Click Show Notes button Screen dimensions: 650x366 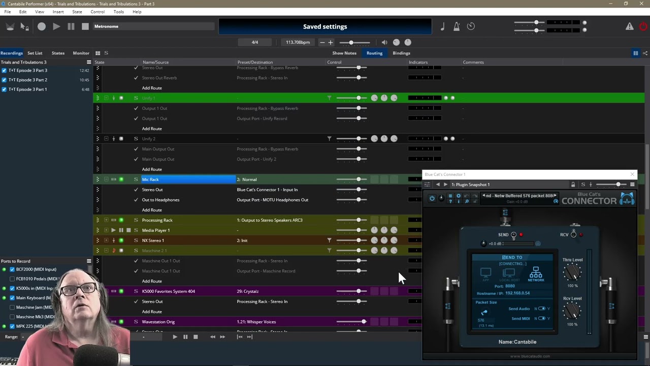(344, 53)
